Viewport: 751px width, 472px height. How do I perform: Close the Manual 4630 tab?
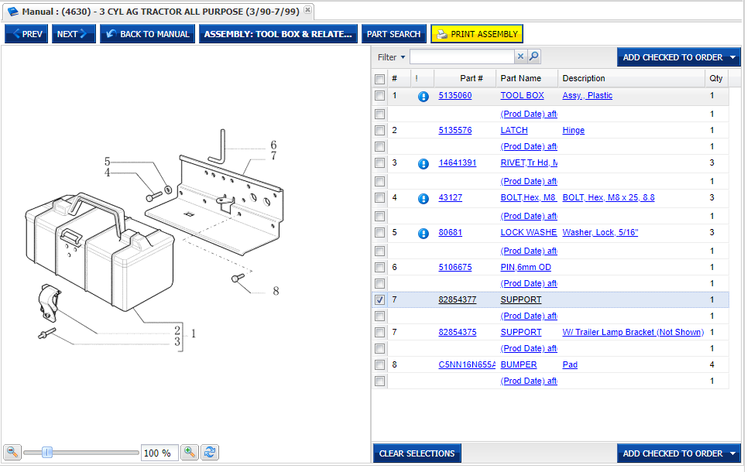coord(307,10)
